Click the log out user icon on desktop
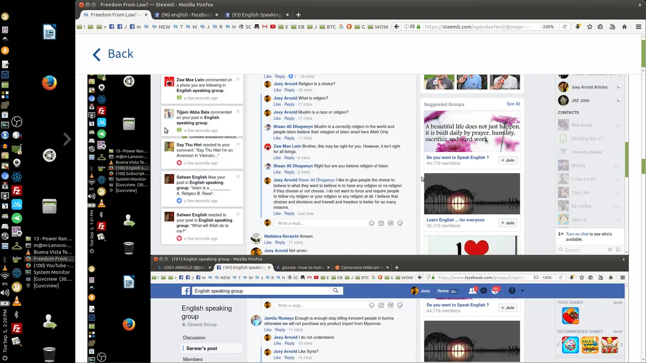646x363 pixels. point(49,321)
